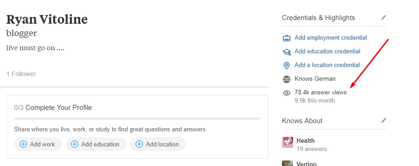
Task: Click Add location pill button
Action: tap(158, 144)
